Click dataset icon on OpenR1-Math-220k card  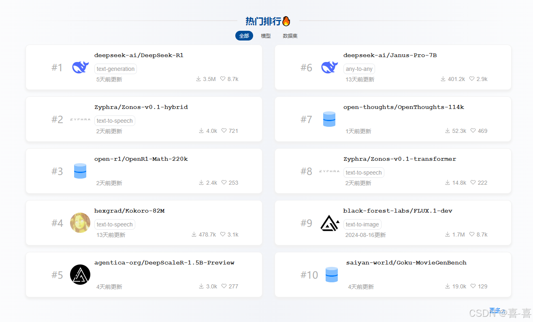coord(80,171)
